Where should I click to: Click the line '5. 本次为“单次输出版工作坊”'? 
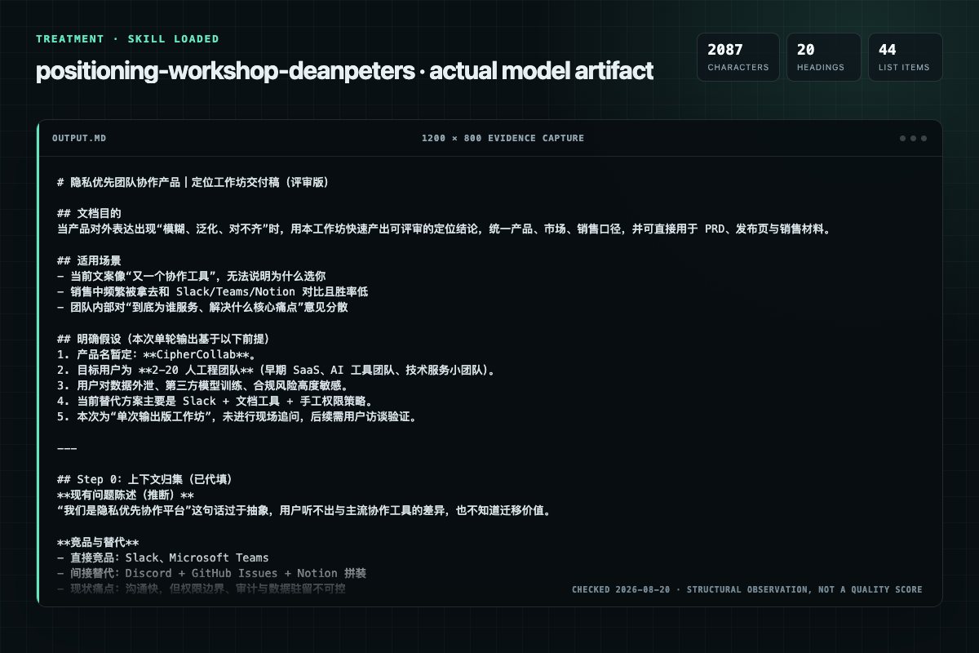(237, 417)
